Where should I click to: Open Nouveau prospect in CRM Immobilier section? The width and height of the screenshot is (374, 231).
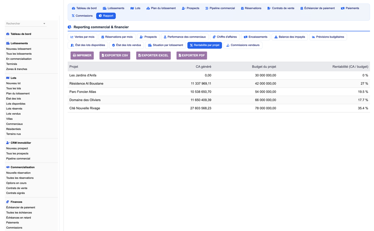coord(17,148)
